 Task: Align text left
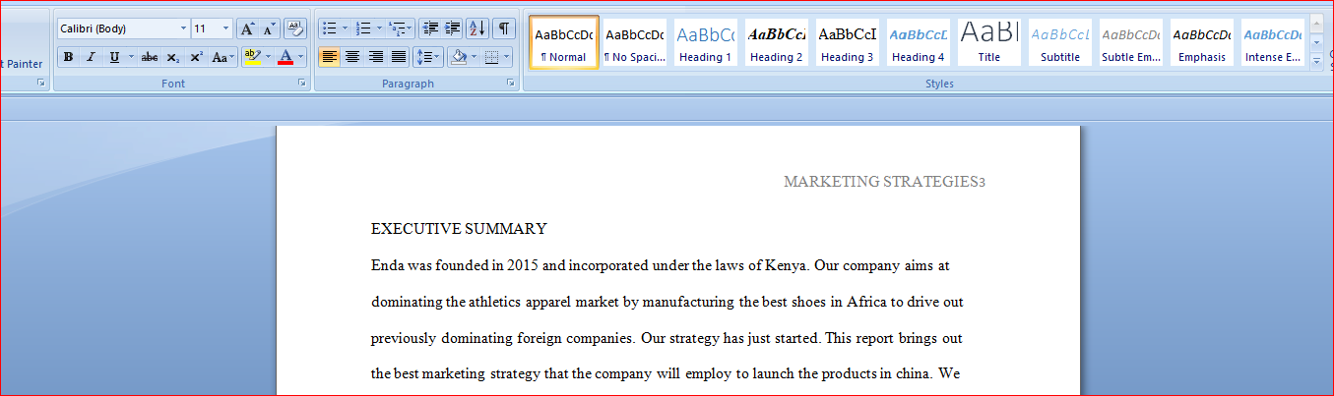point(330,57)
